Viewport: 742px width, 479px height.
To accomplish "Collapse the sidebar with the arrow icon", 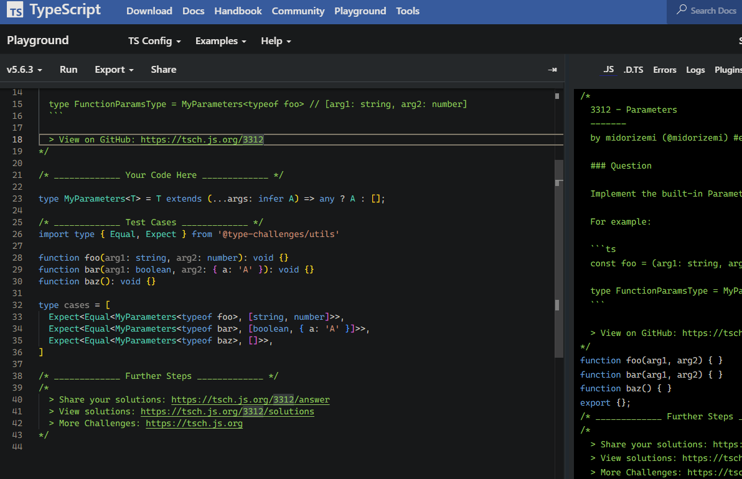I will pos(552,70).
